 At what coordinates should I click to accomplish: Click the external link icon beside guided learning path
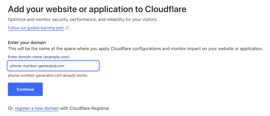67,28
